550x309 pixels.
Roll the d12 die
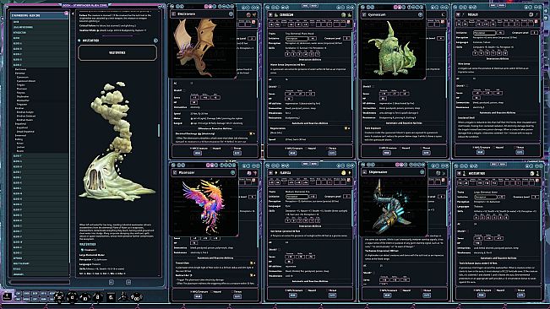coord(73,297)
